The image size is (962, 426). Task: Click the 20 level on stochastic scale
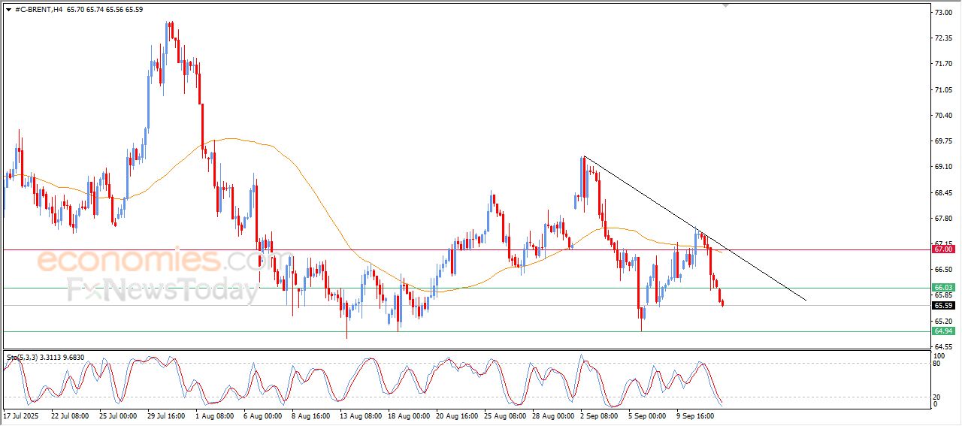[x=937, y=396]
